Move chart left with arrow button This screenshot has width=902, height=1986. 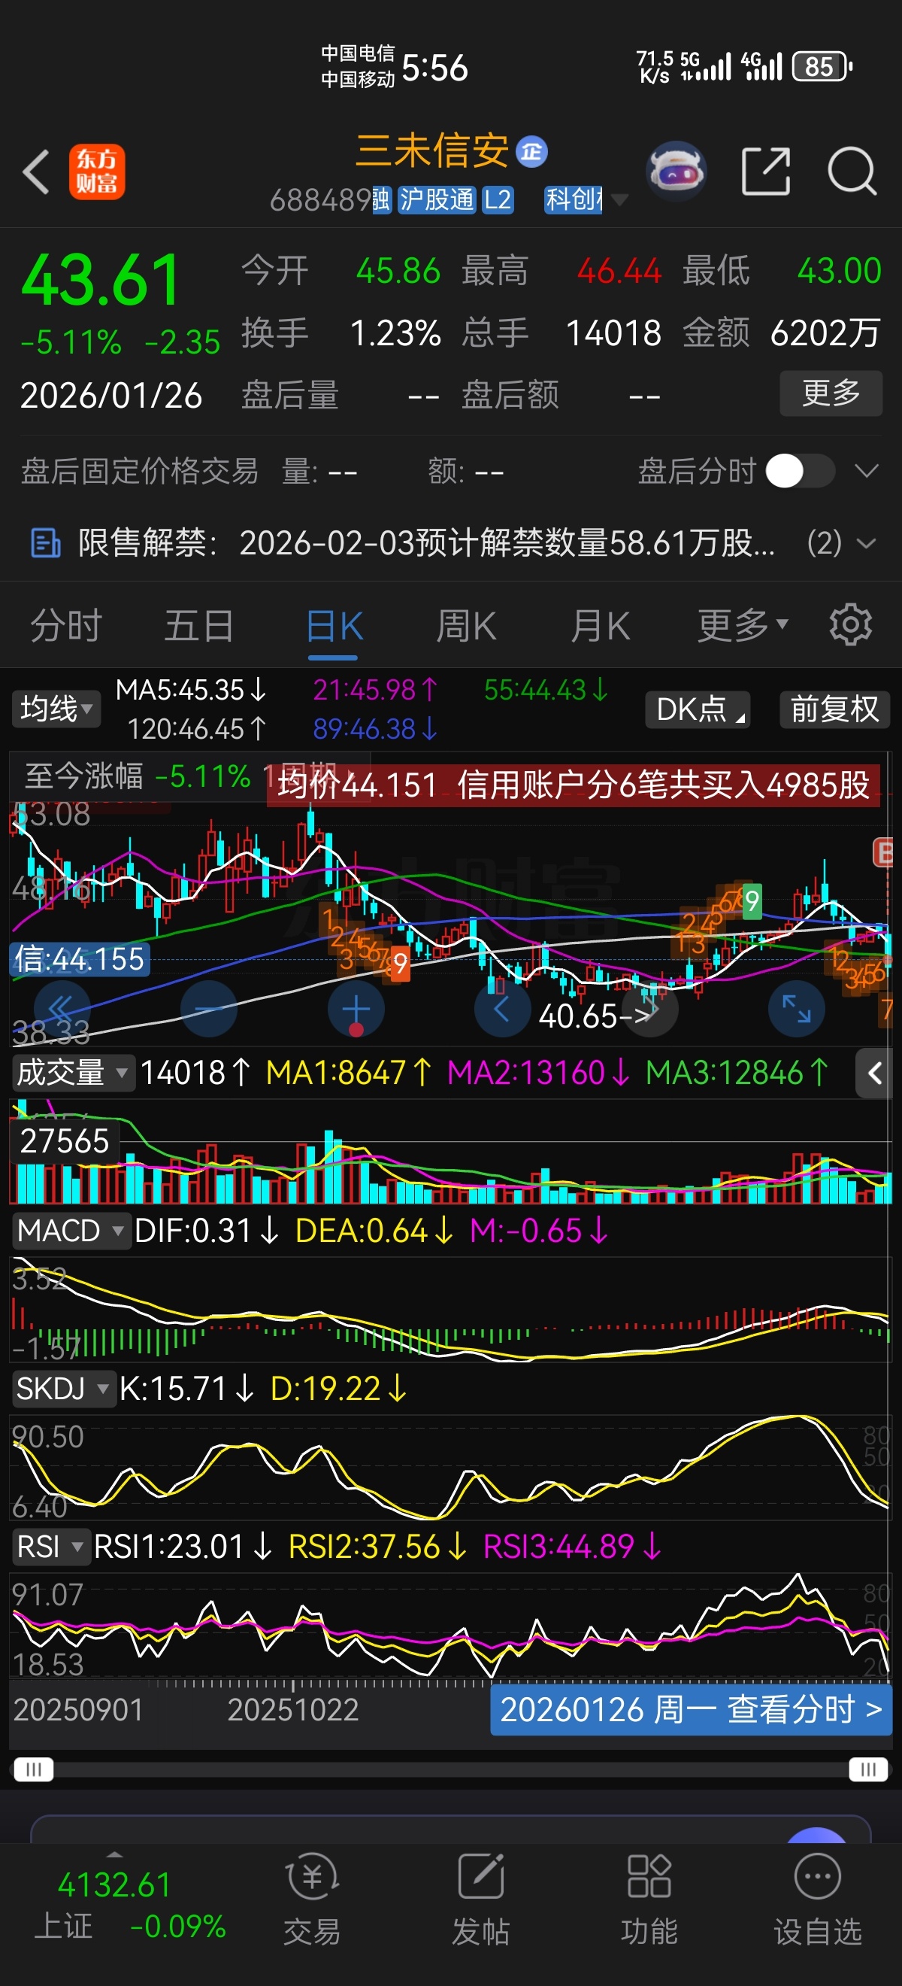tap(502, 1008)
